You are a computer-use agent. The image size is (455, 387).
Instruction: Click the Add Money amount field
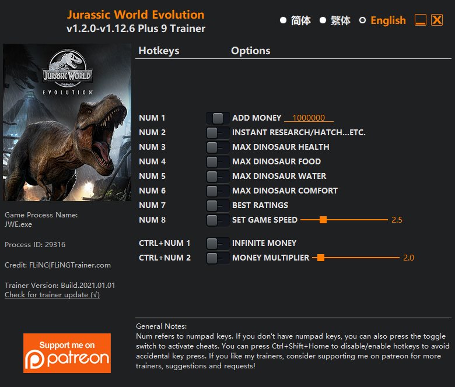(309, 118)
